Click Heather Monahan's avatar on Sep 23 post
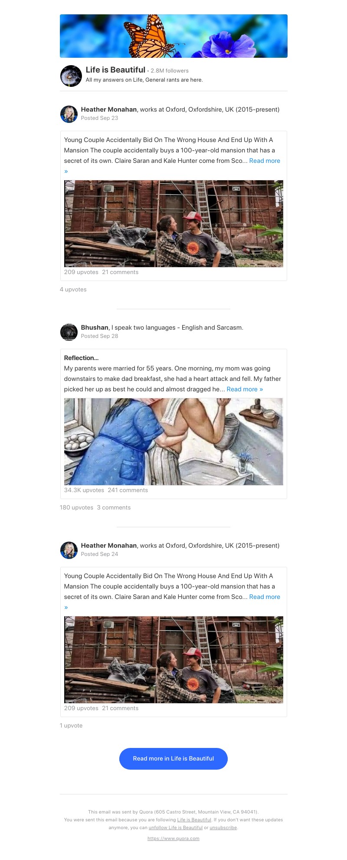Viewport: 347px width, 860px height. coord(69,114)
